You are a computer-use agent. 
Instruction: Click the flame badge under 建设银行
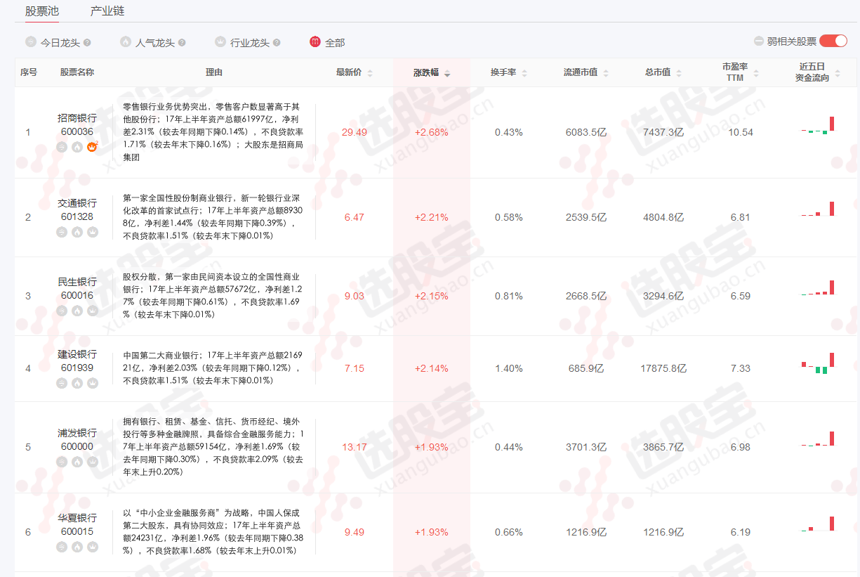(x=77, y=383)
